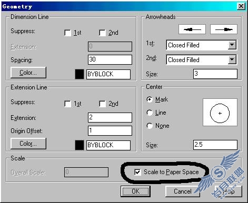This screenshot has height=203, width=248.
Task: Enable Dimension Line suppress 1st checkbox
Action: pyautogui.click(x=68, y=33)
